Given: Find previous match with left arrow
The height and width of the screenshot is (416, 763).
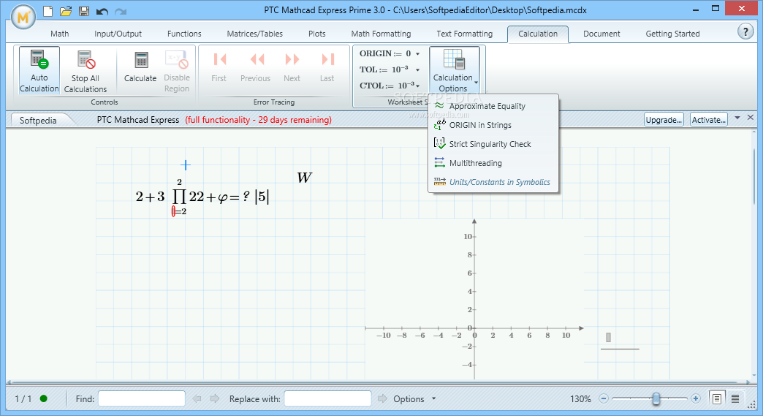Looking at the screenshot, I should coord(197,398).
